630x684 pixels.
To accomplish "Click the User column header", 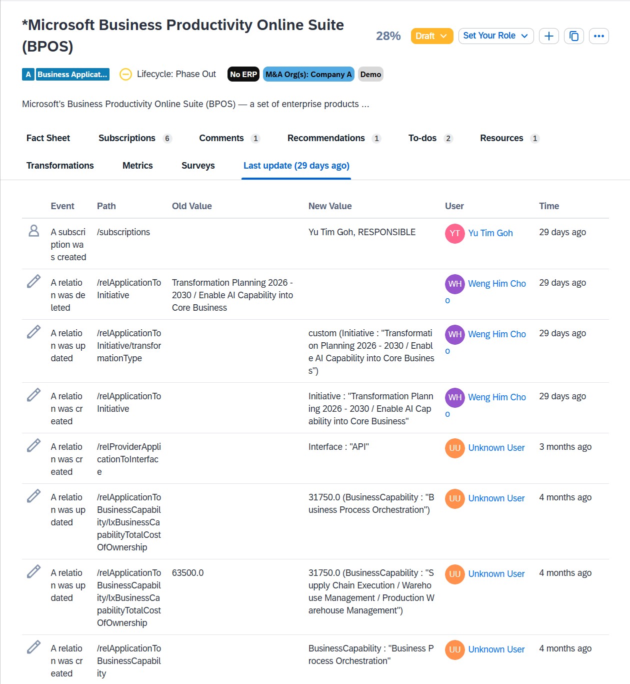I will pos(454,206).
